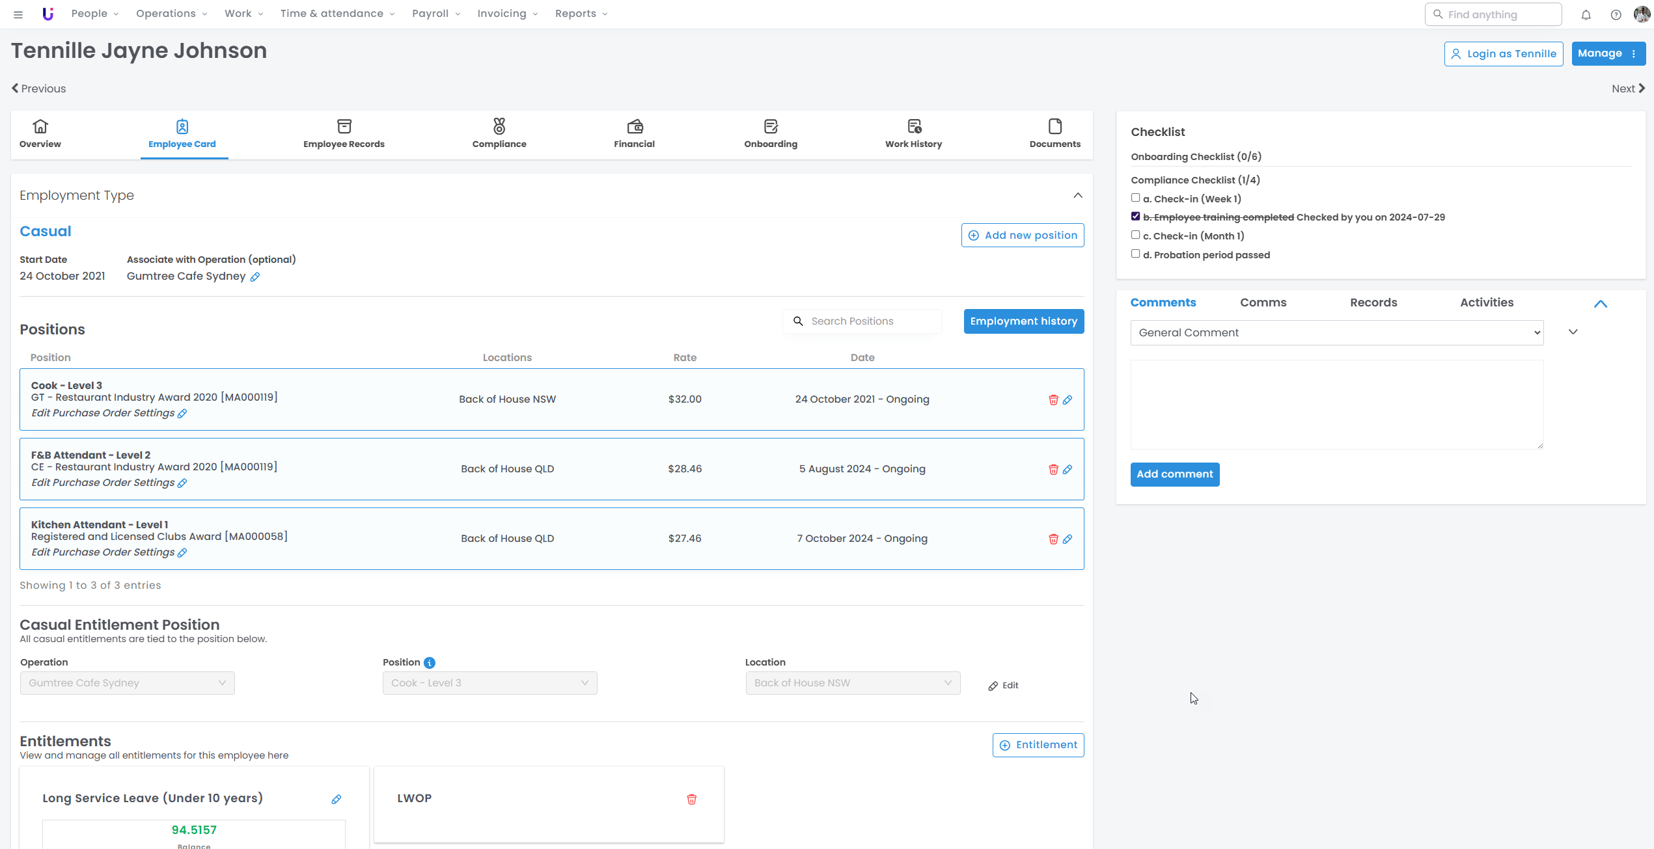Click the Employment history button

[x=1023, y=321]
